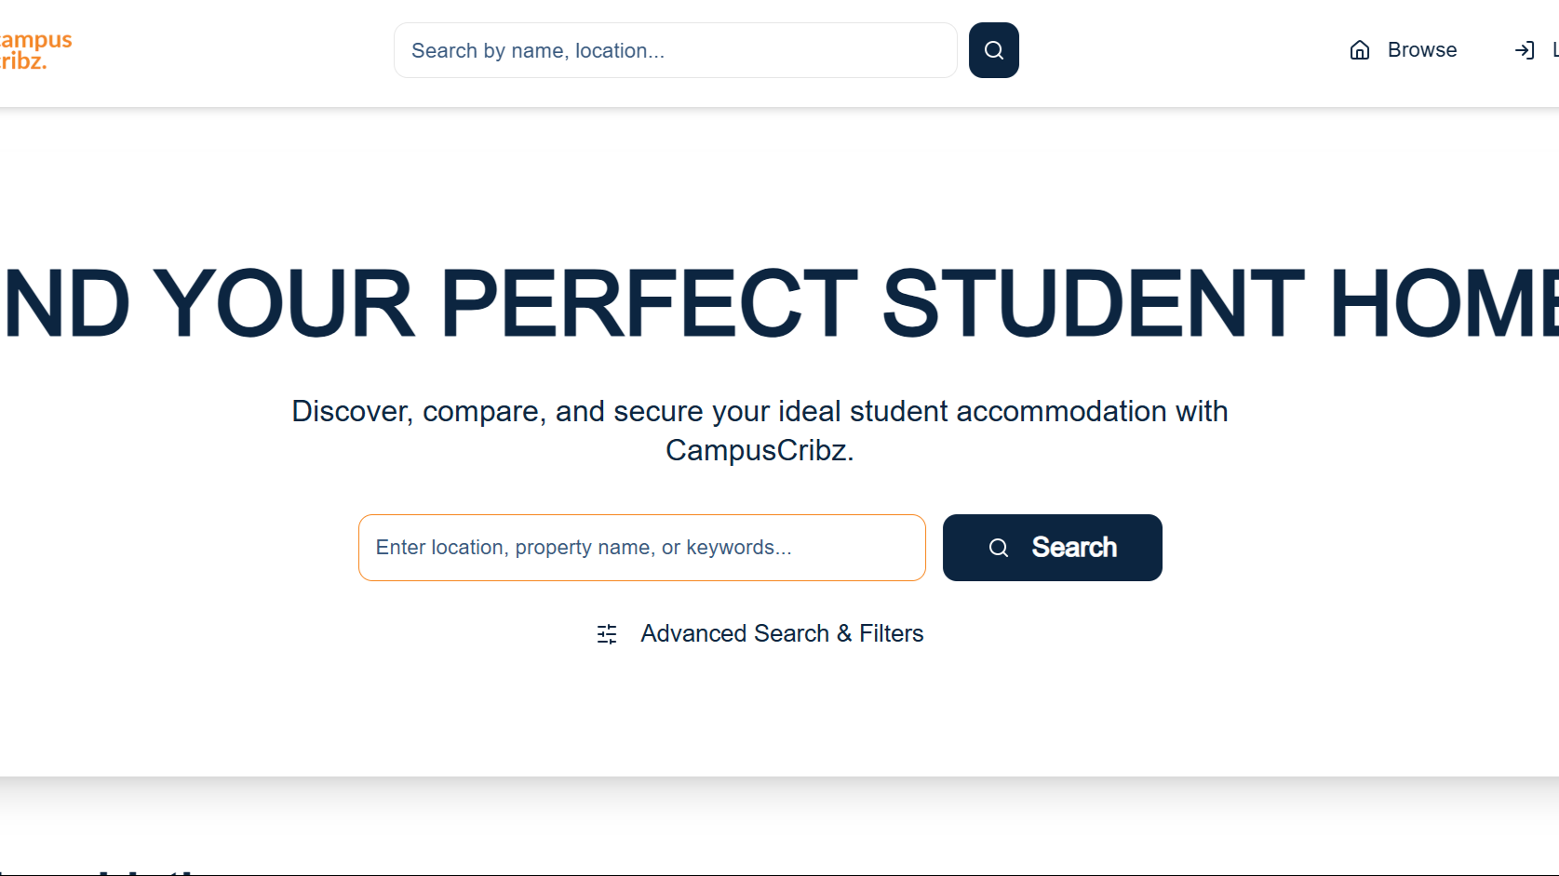This screenshot has height=876, width=1559.
Task: Expand Advanced Search & Filters
Action: pyautogui.click(x=781, y=633)
